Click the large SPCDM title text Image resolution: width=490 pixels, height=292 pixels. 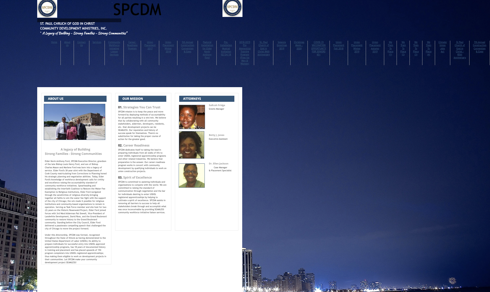(137, 10)
